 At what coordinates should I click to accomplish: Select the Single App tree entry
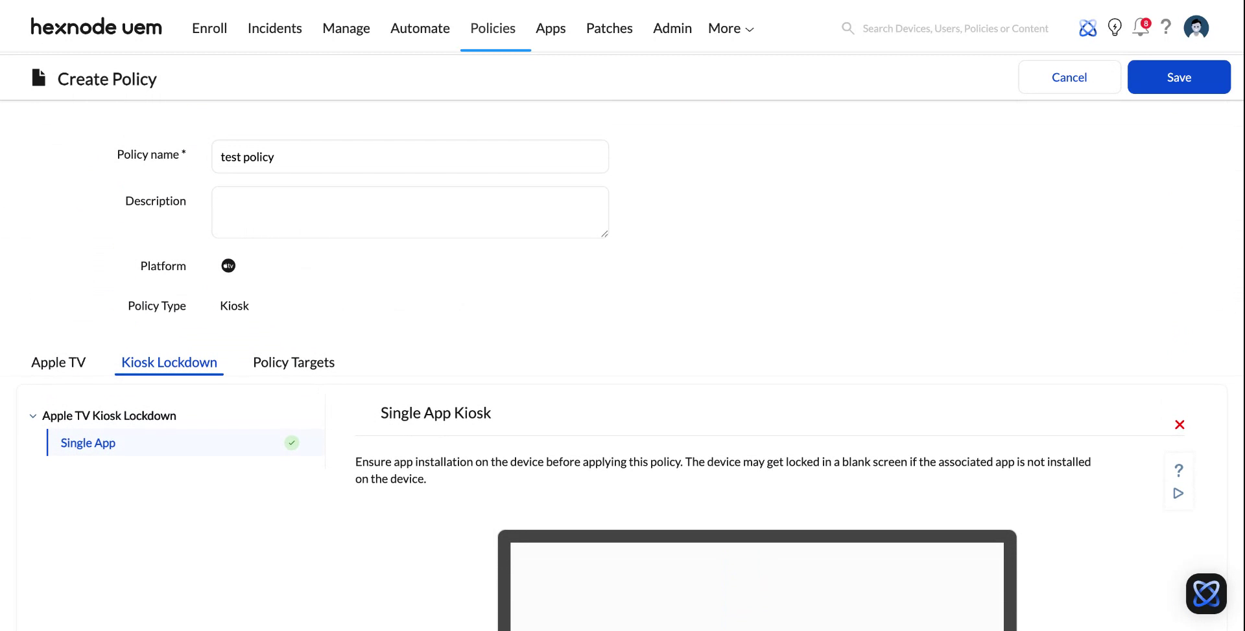[x=88, y=442]
